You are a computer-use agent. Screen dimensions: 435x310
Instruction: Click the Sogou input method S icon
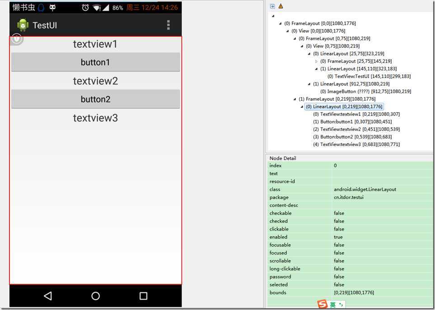[322, 305]
